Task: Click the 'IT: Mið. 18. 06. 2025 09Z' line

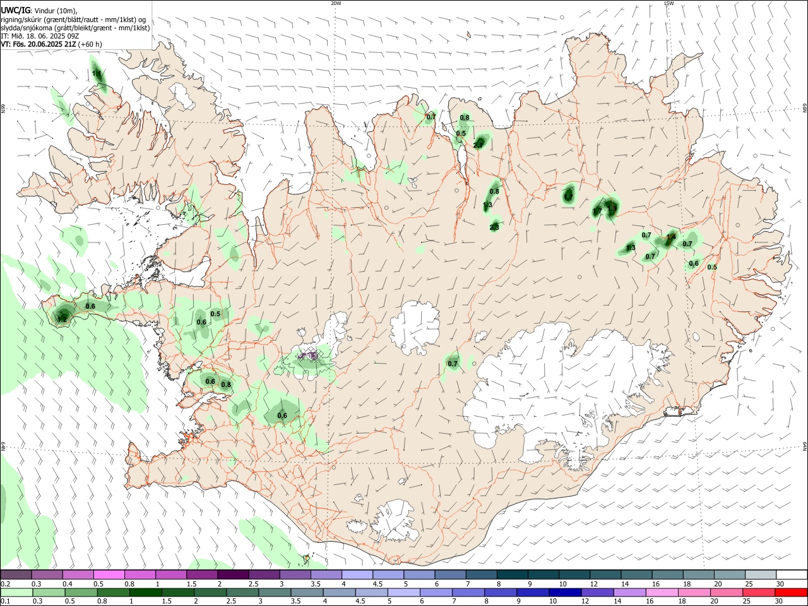Action: (40, 36)
